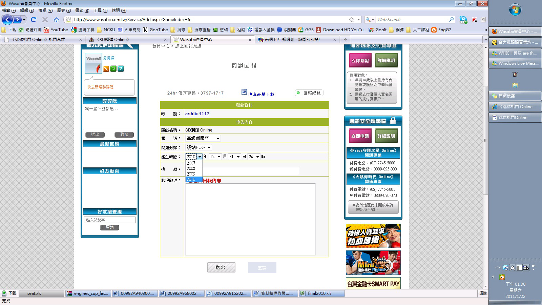Click the 重設 reset button
The width and height of the screenshot is (542, 305).
click(262, 267)
